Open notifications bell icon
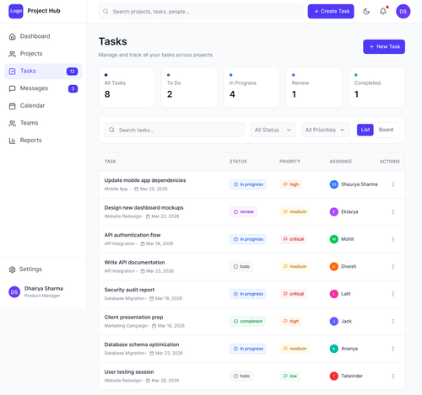The height and width of the screenshot is (395, 422). coord(383,11)
